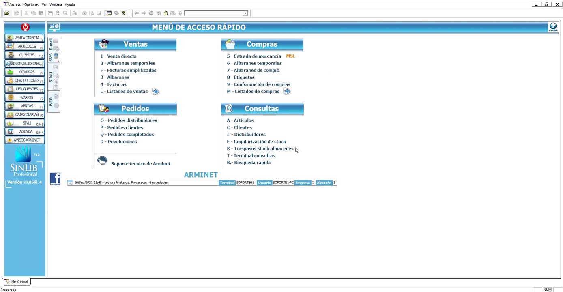The height and width of the screenshot is (292, 563).
Task: Open the Opciones menu
Action: click(32, 4)
